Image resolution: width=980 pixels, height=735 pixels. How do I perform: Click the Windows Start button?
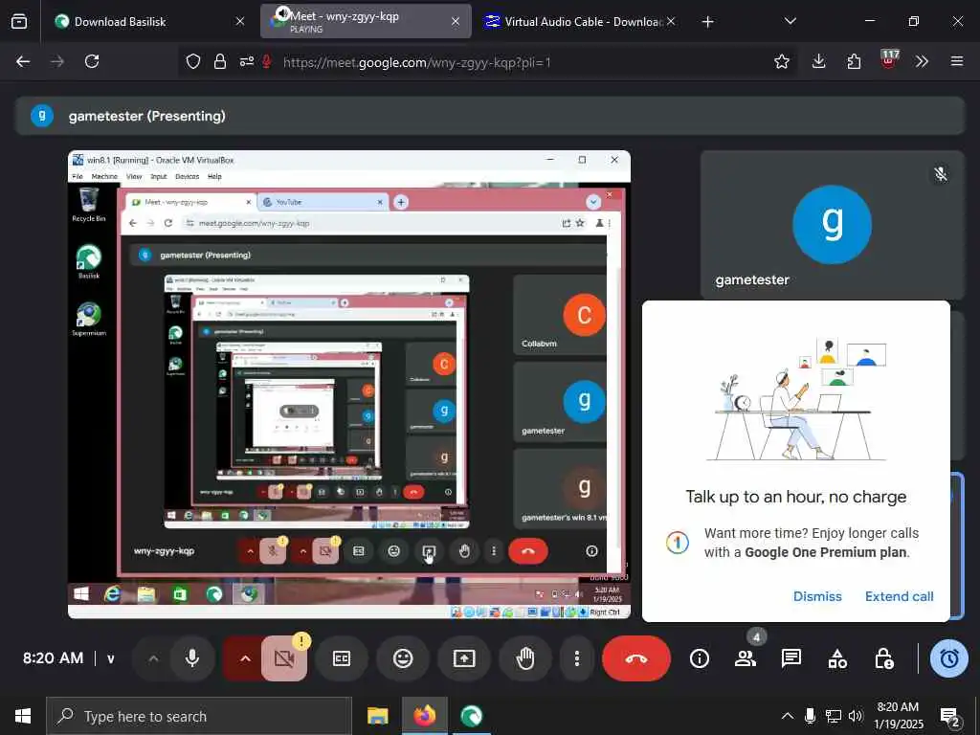point(23,716)
